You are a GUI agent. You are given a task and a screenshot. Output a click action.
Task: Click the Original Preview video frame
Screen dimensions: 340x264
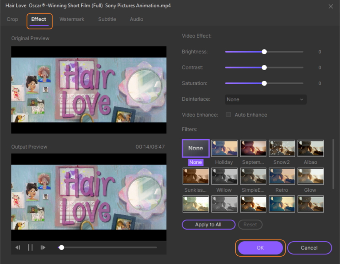pos(89,89)
